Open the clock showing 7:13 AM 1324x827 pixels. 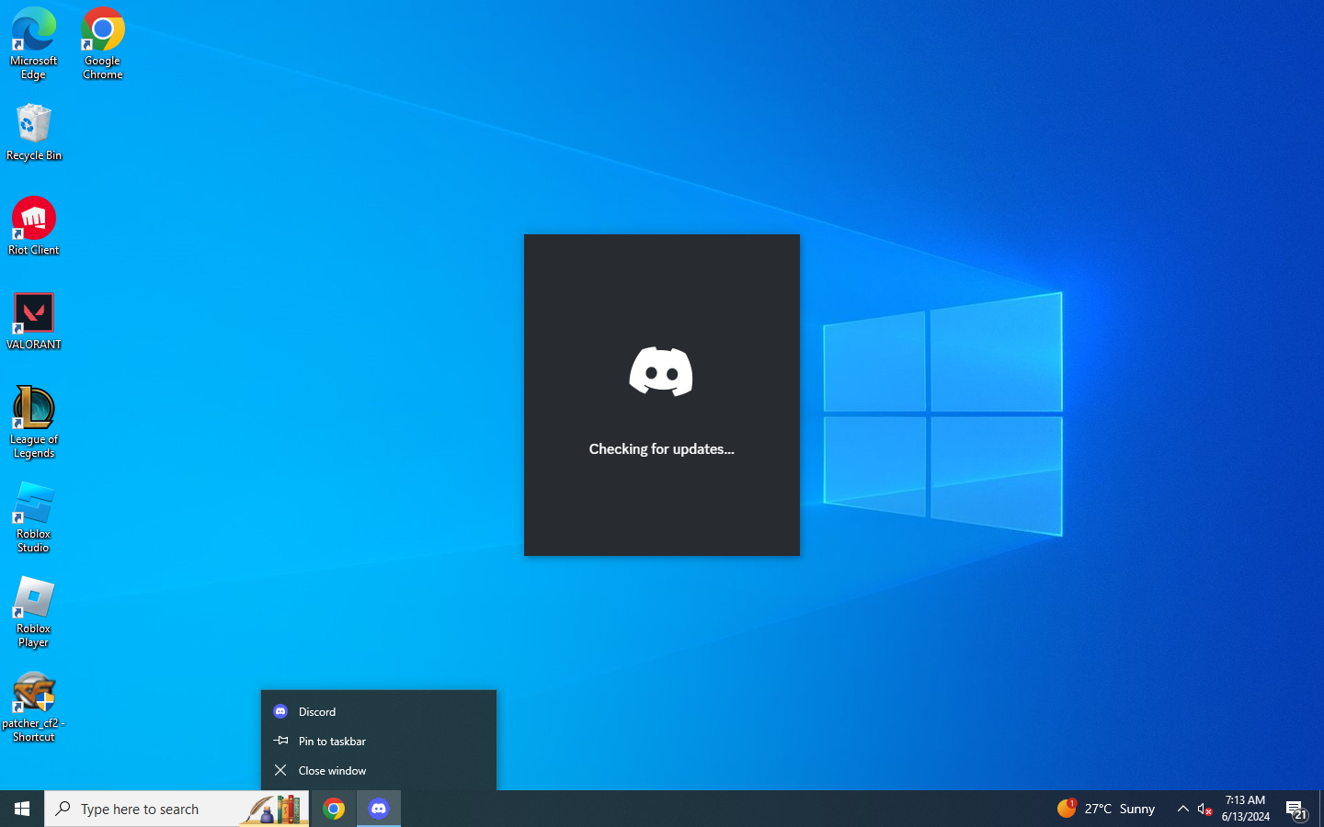(1246, 809)
